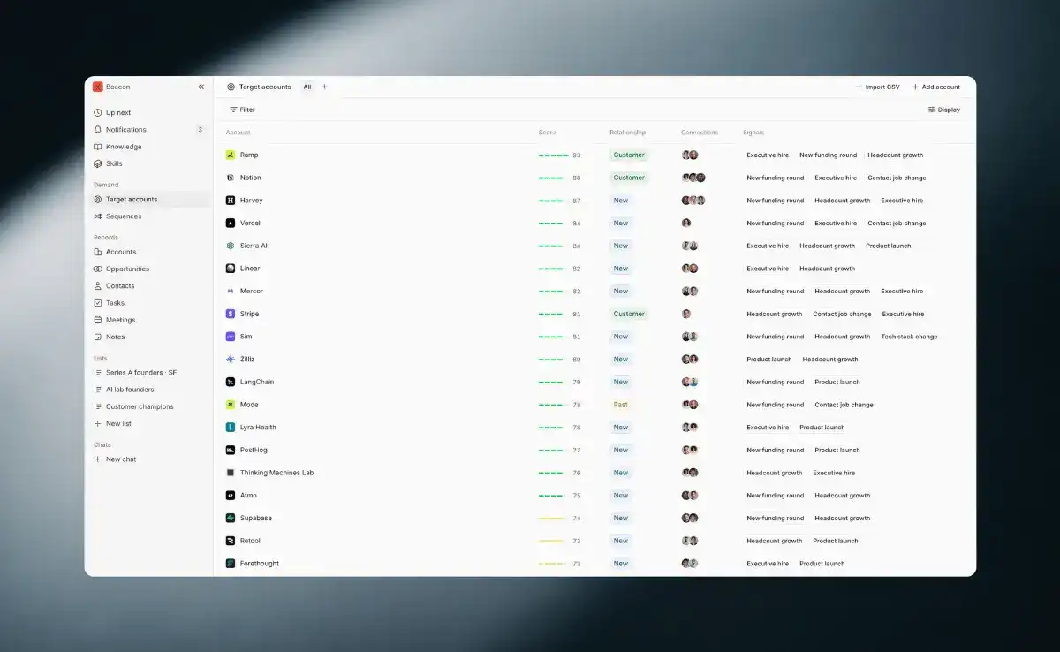Image resolution: width=1060 pixels, height=652 pixels.
Task: Click the Lyra Health logo icon
Action: (x=231, y=428)
